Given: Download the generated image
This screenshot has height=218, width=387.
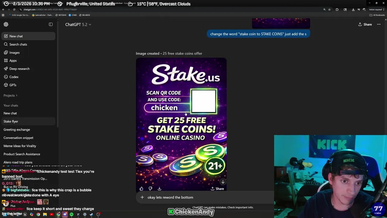Looking at the screenshot, I should click(x=159, y=189).
